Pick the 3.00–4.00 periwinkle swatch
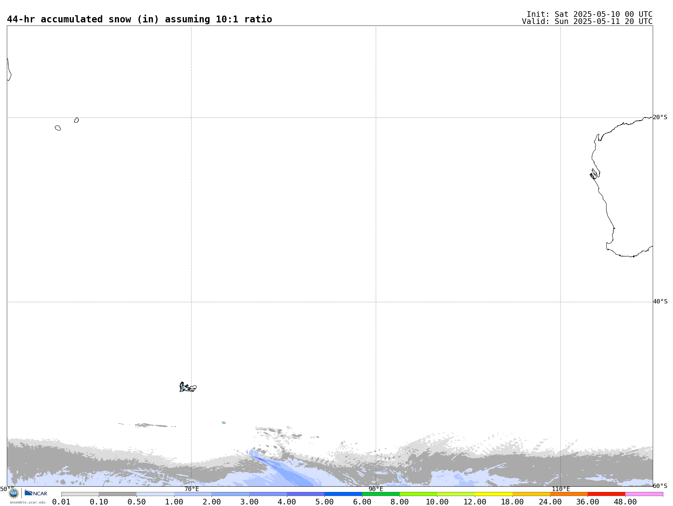Screen dimensions: 673x506 268,494
